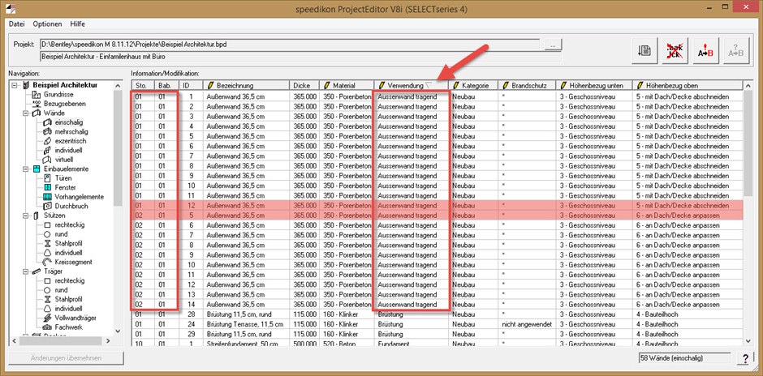Select rechteckig under Stützen
This screenshot has height=376, width=763.
point(70,225)
